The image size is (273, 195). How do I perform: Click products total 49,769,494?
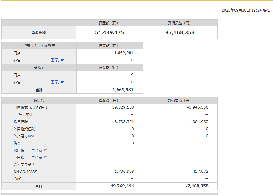click(x=122, y=186)
